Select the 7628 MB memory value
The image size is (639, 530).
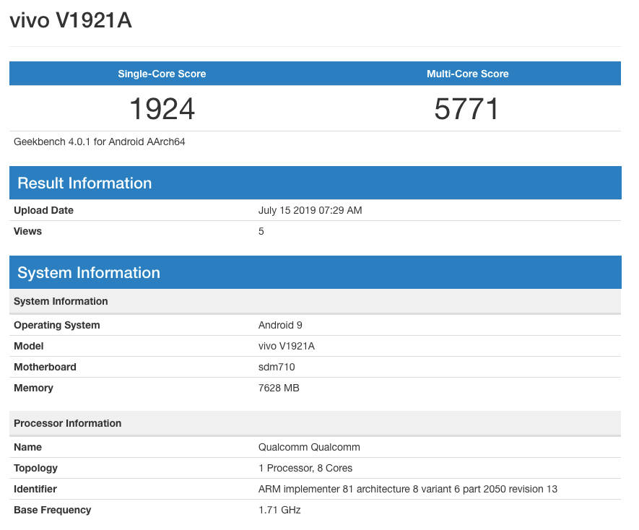pos(279,388)
